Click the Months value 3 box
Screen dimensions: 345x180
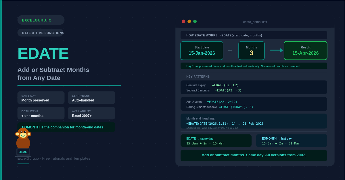pyautogui.click(x=252, y=51)
